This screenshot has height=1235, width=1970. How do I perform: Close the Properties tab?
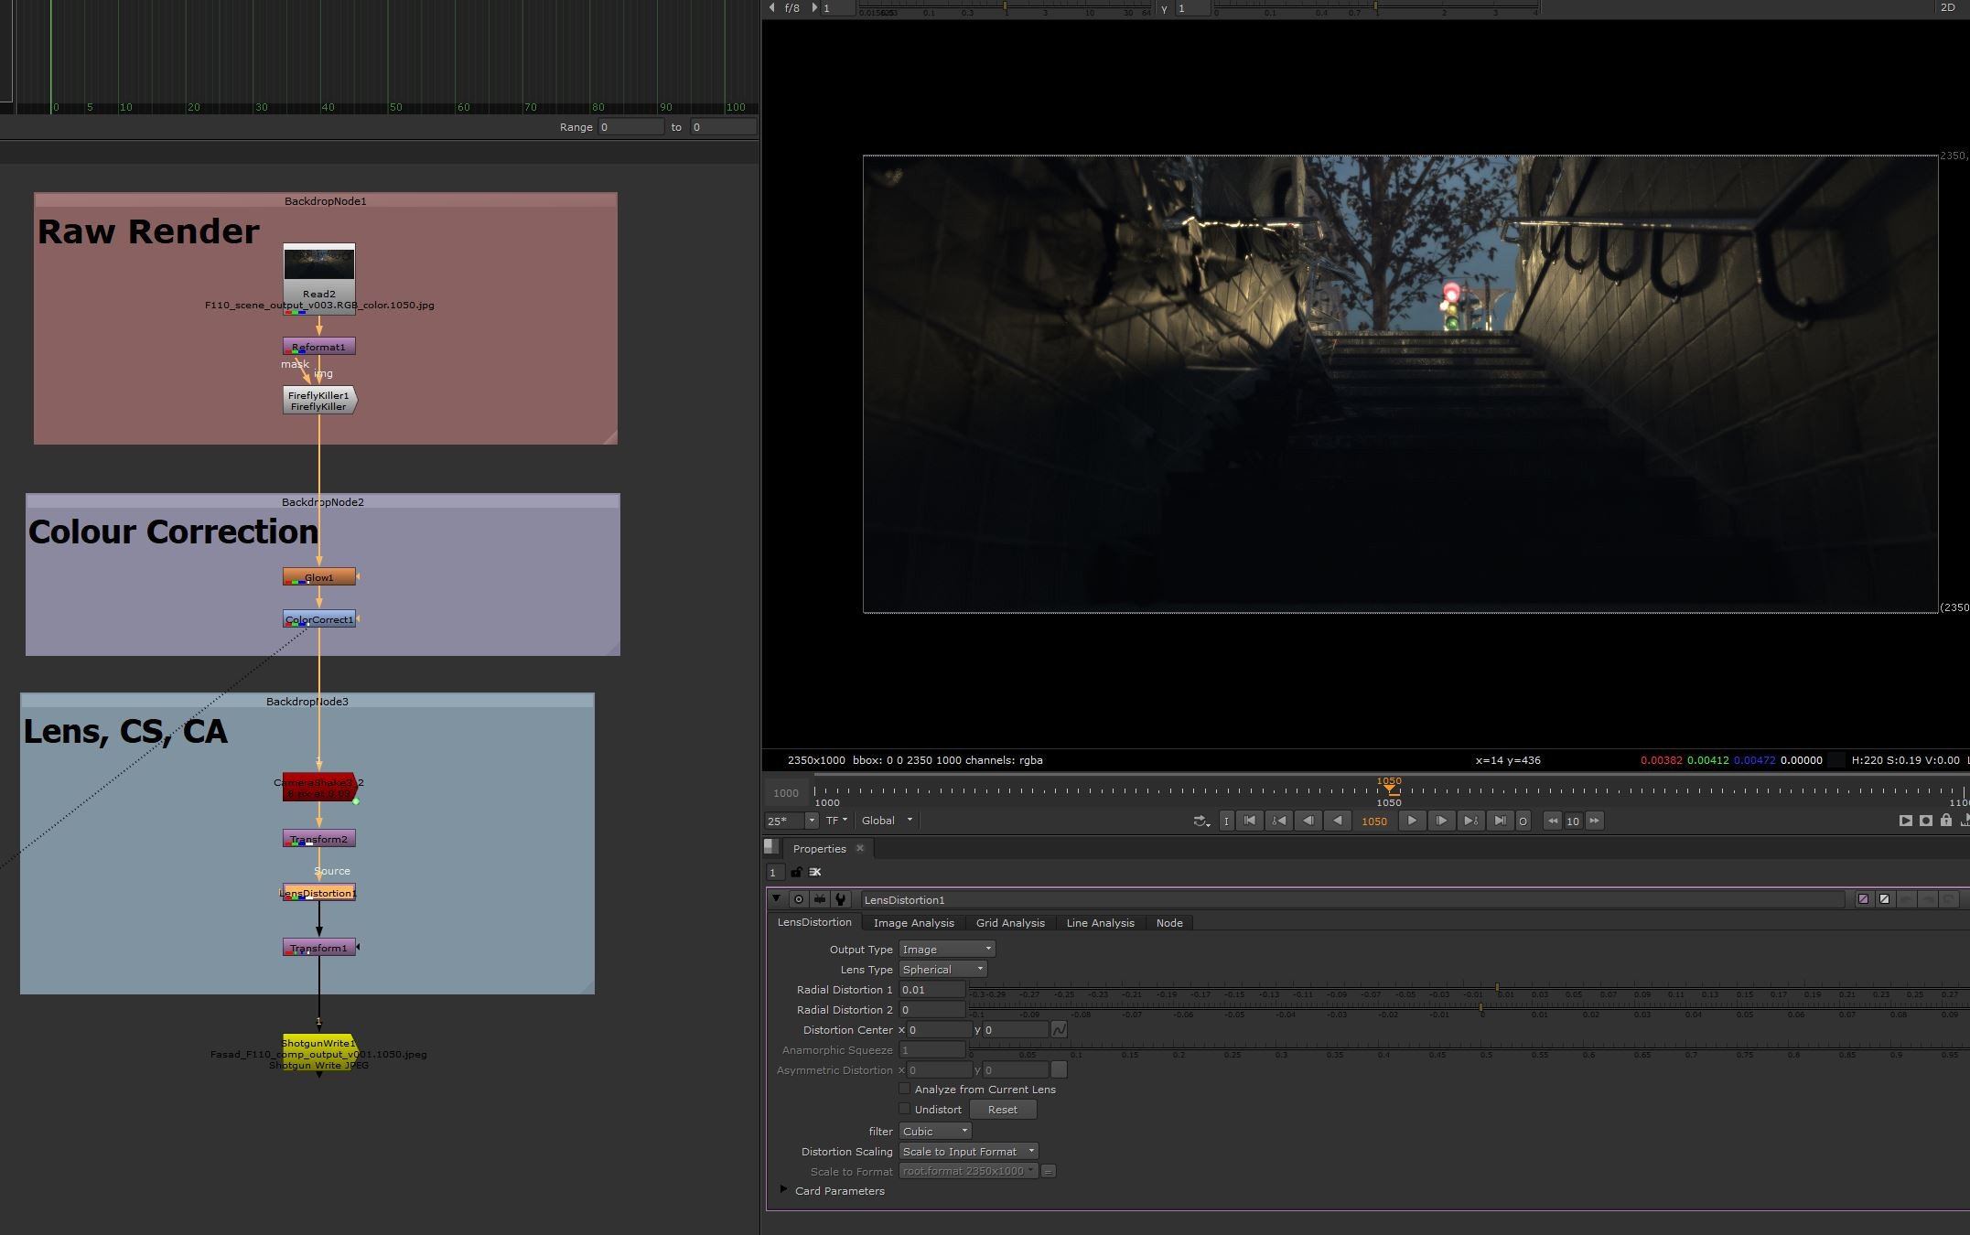pyautogui.click(x=860, y=848)
